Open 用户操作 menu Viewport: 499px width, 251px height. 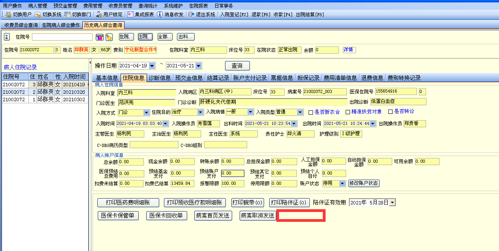12,6
